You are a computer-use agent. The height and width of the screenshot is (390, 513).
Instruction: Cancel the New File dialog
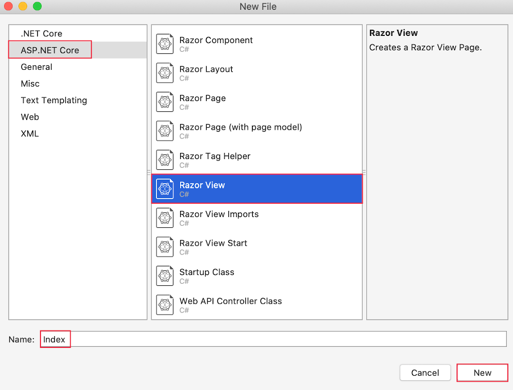425,373
